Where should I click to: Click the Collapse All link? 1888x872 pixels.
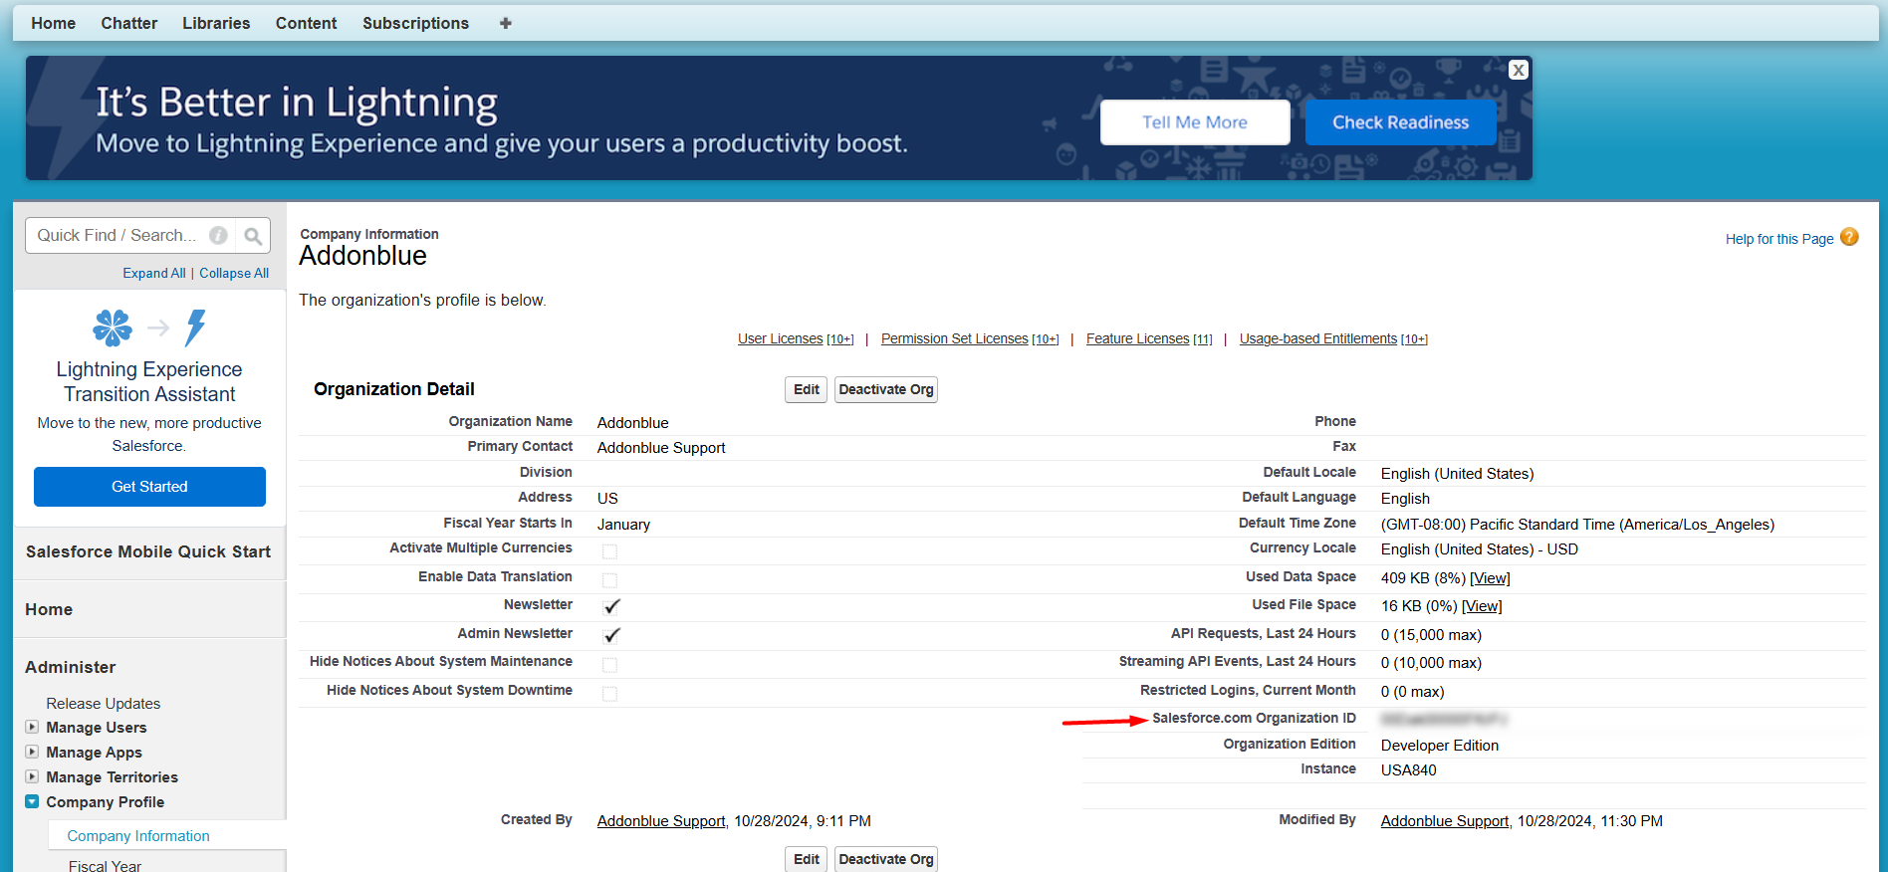(x=234, y=273)
